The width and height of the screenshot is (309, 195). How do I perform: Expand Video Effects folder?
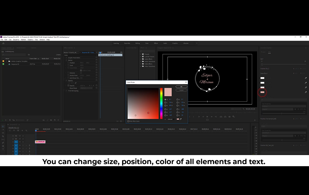coord(141,64)
